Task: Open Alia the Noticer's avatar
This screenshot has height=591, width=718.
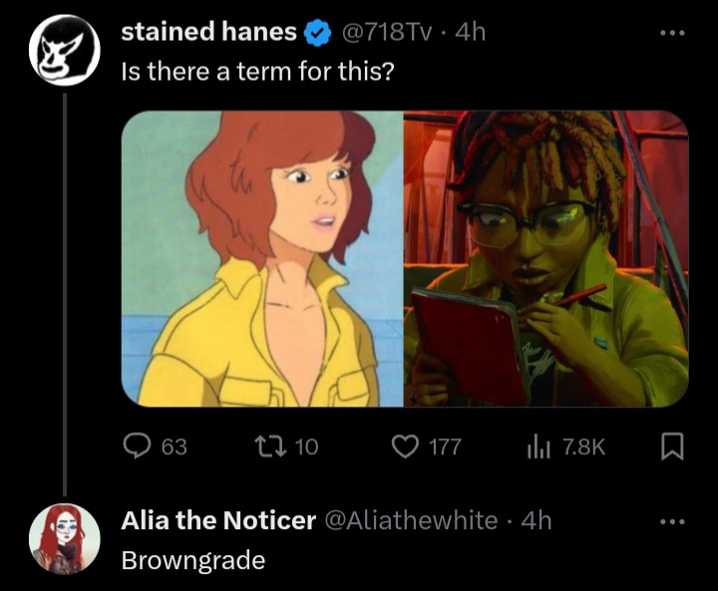Action: (64, 538)
